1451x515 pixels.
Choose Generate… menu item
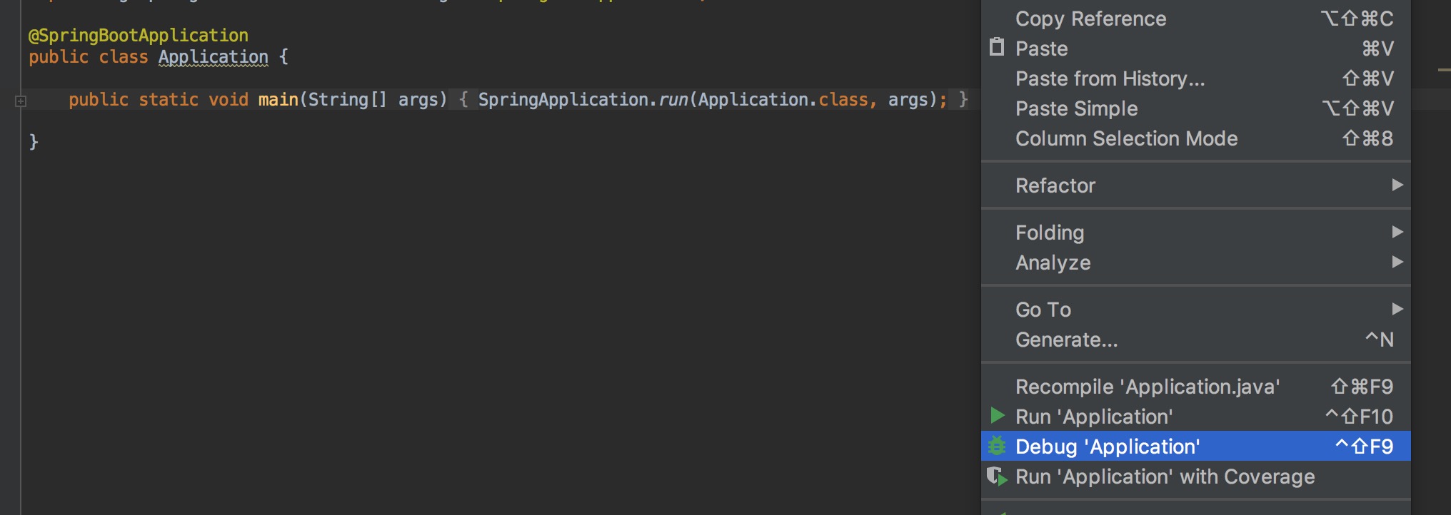click(x=1196, y=340)
